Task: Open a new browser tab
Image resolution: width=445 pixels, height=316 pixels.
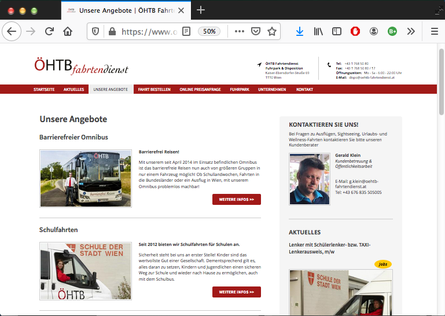Action: [201, 10]
